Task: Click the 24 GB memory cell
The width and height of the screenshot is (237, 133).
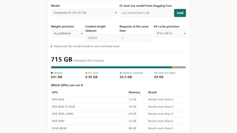Action: 132,114
